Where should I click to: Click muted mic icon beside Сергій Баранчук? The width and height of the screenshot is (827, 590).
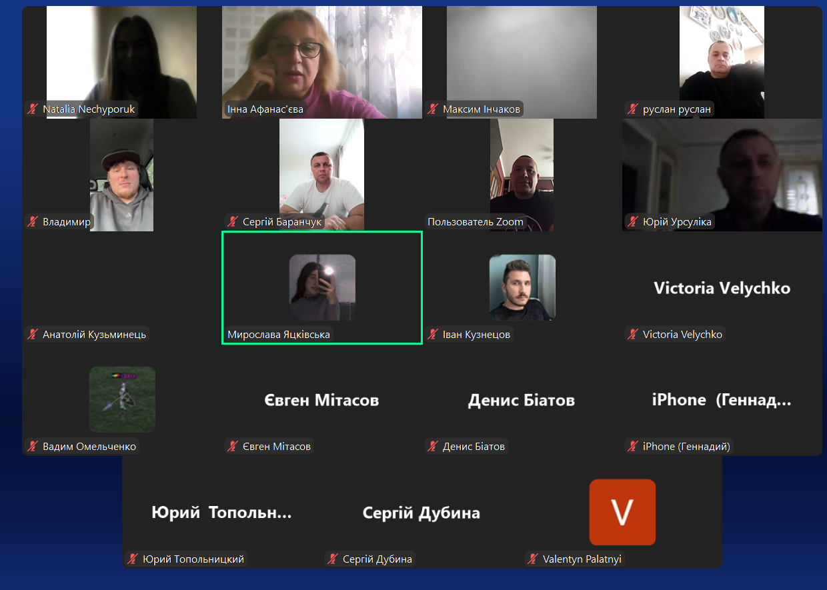tap(233, 221)
